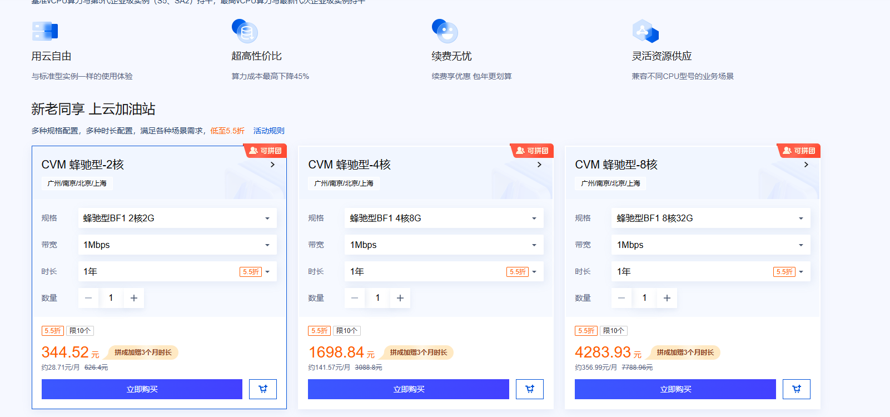The height and width of the screenshot is (417, 890).
Task: Click 立即购买 for 344.52元 plan
Action: tap(142, 389)
